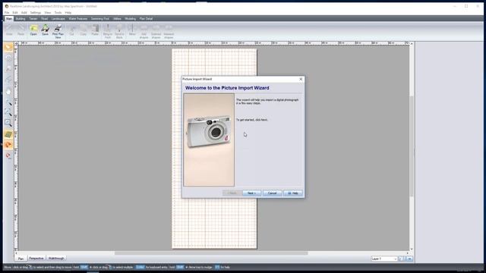The image size is (486, 273).
Task: Close the Picture Import Wizard dialog
Action: [301, 79]
